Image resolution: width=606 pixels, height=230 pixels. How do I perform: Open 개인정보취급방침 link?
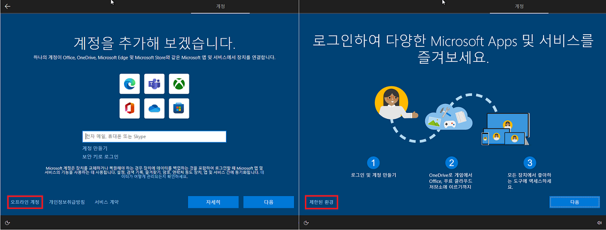(x=67, y=202)
